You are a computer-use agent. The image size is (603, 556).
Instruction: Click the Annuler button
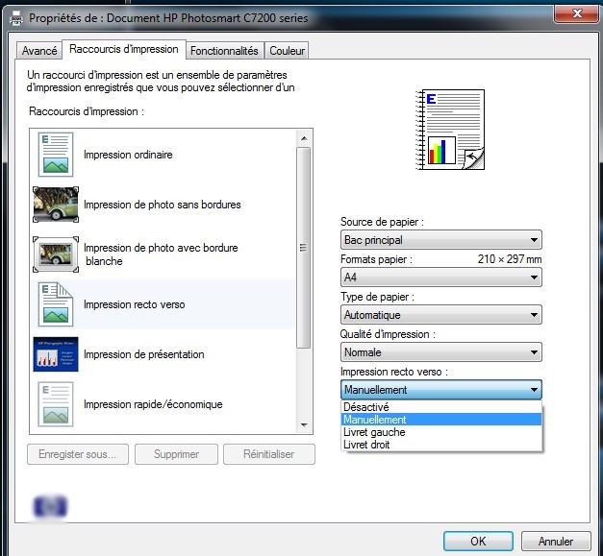pyautogui.click(x=556, y=541)
